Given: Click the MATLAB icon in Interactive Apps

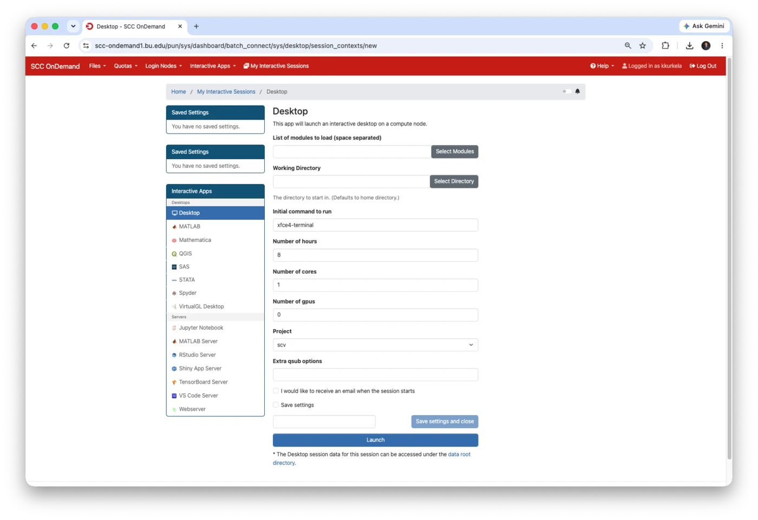Looking at the screenshot, I should [174, 227].
